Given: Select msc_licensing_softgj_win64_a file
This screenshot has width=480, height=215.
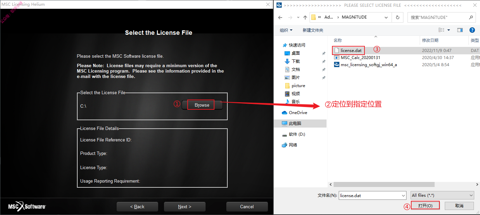Looking at the screenshot, I should (x=369, y=65).
